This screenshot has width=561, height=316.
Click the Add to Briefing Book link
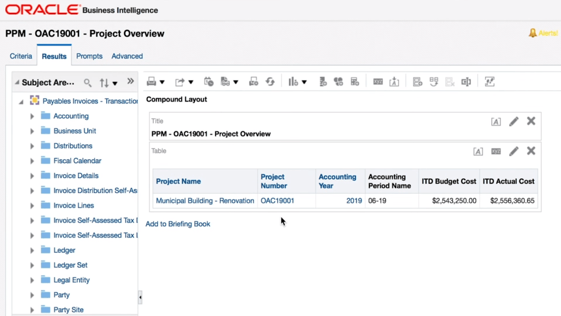coord(178,224)
